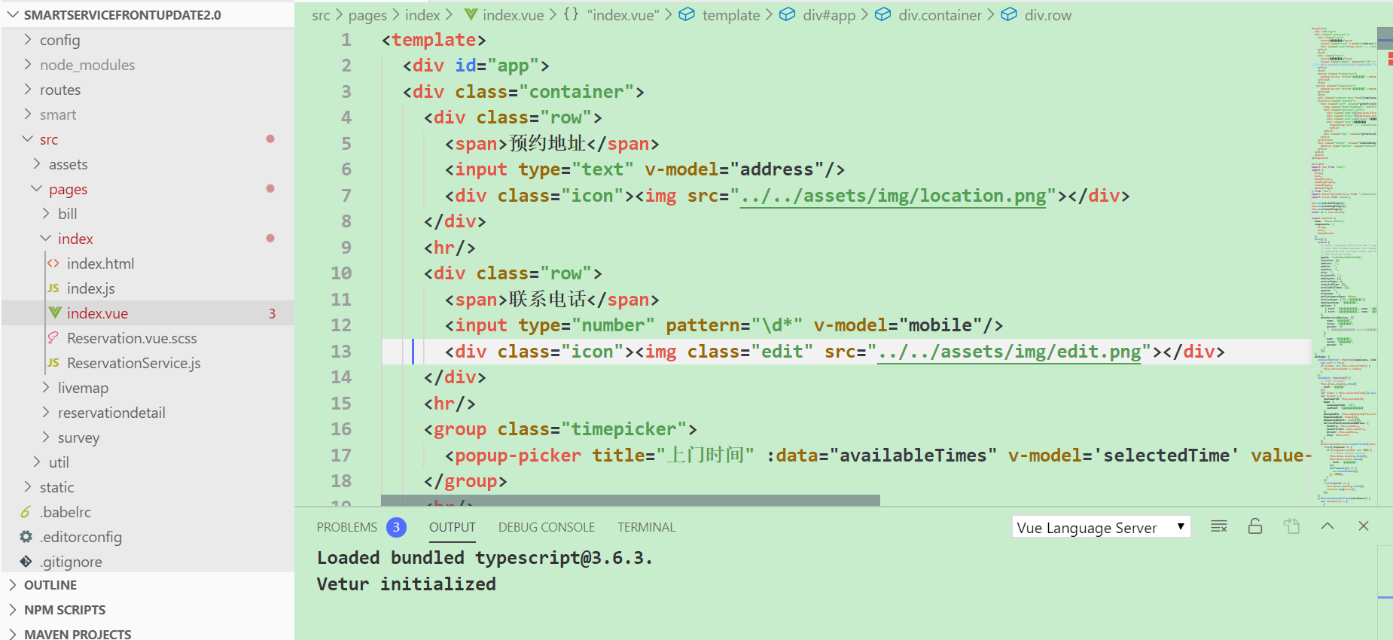
Task: Click the problems count badge 3
Action: pos(396,527)
